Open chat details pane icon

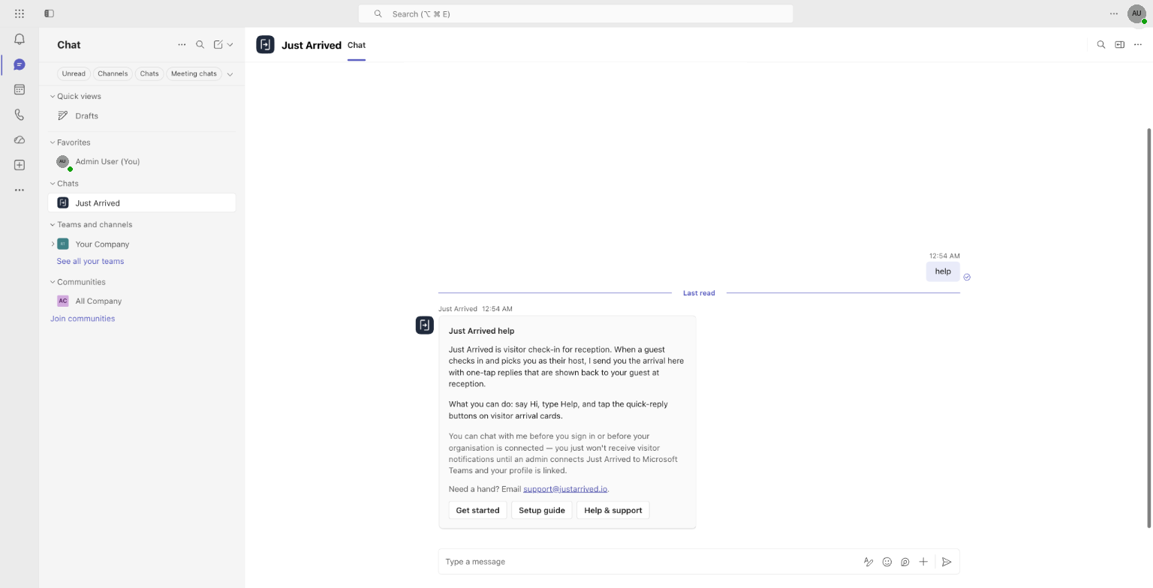click(x=1119, y=45)
